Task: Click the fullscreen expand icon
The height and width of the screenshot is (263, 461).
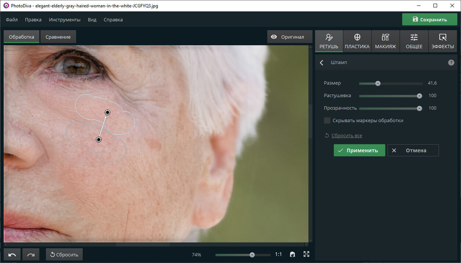Action: 306,254
